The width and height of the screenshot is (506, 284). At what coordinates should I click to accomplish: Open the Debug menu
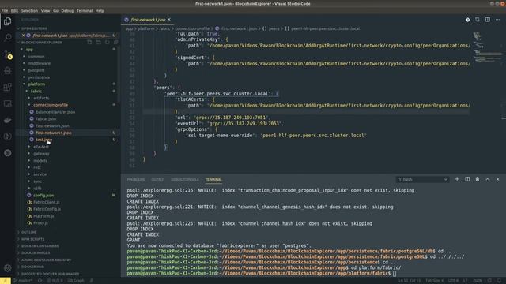pyautogui.click(x=67, y=10)
